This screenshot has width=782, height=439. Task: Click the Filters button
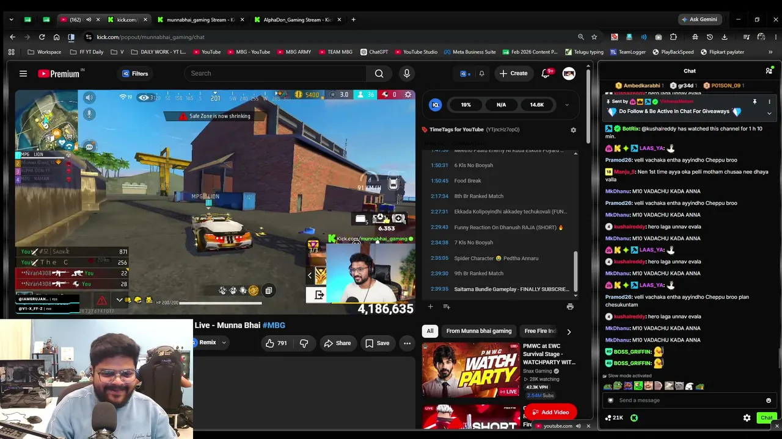coord(135,74)
